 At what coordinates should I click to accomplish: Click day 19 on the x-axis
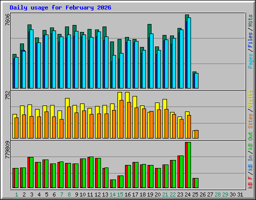[x=150, y=194]
